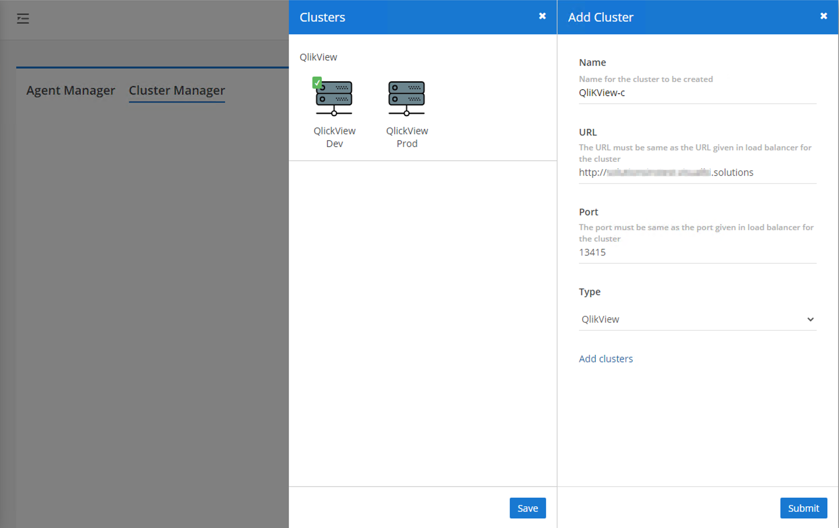Image resolution: width=839 pixels, height=528 pixels.
Task: Click the URL load balancer hint text
Action: click(695, 153)
